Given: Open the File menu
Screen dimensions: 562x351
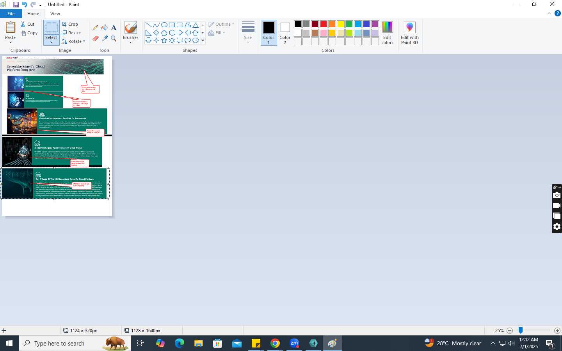Looking at the screenshot, I should click(x=11, y=14).
